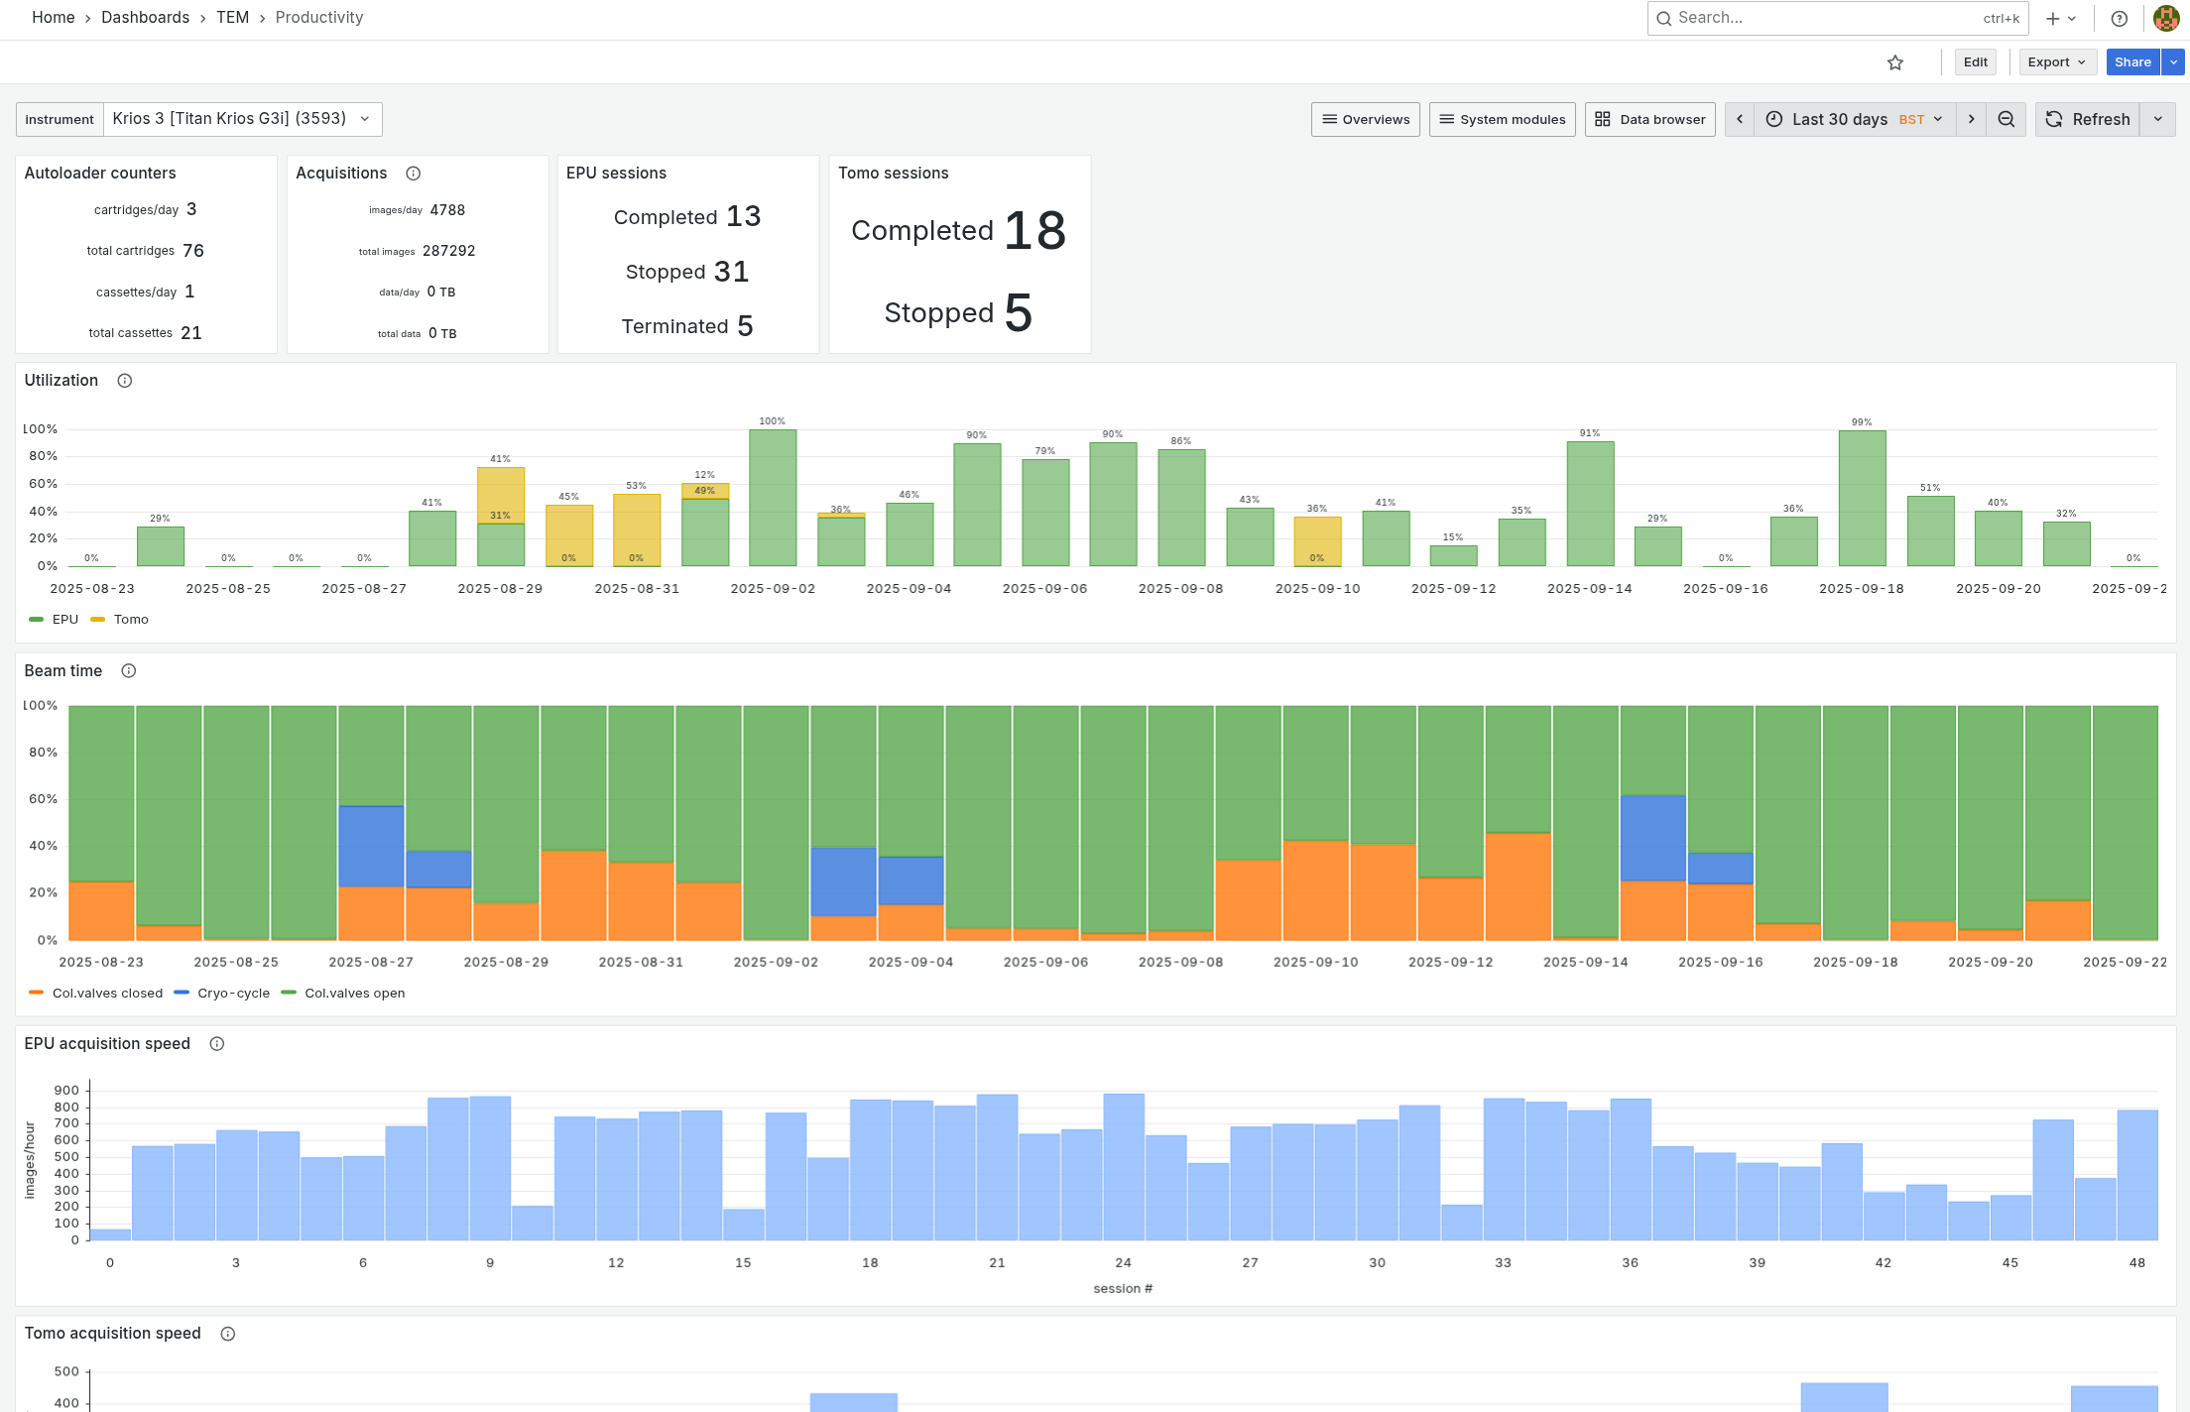
Task: Click the Edit dashboard button
Action: click(x=1976, y=62)
